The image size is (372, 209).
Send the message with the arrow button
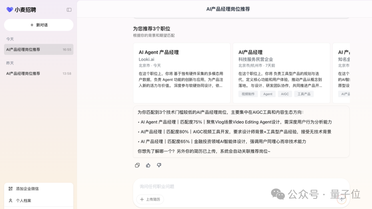click(x=342, y=199)
